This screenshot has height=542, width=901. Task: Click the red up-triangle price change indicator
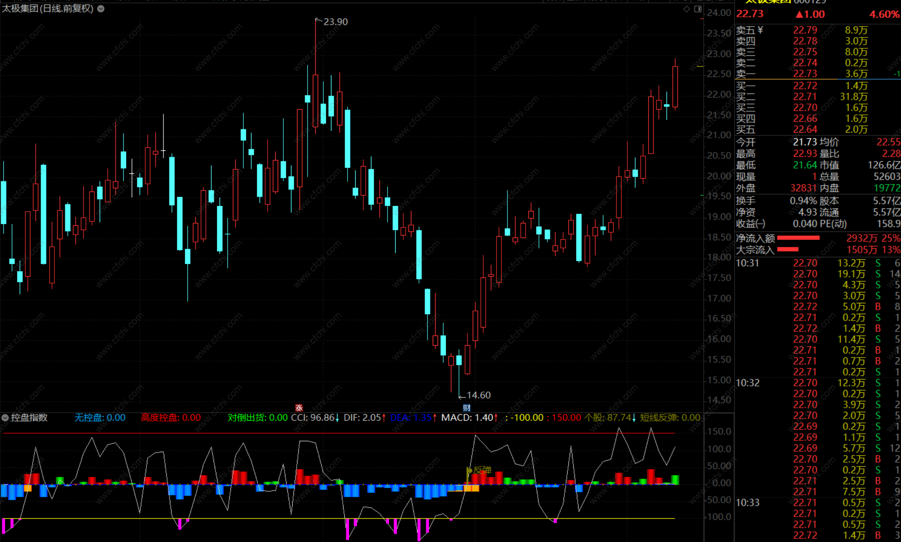[x=799, y=15]
